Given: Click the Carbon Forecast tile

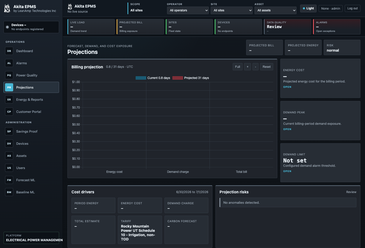Looking at the screenshot, I should pyautogui.click(x=186, y=230).
